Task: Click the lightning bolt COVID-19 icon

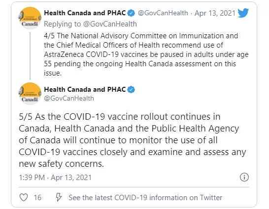Action: [59, 197]
